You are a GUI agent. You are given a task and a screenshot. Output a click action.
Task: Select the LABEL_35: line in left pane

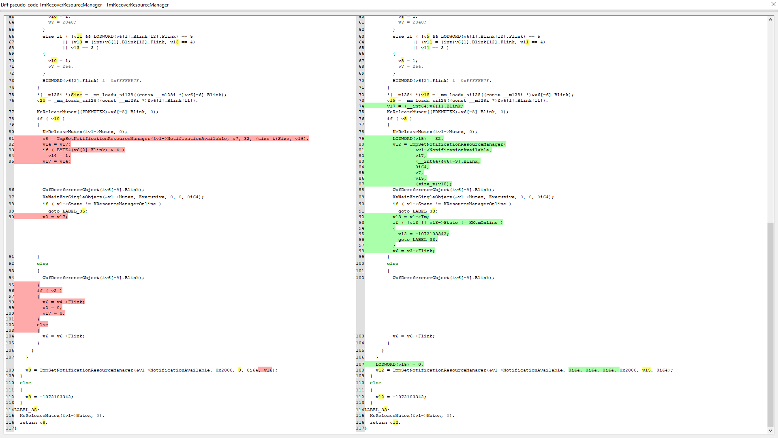click(27, 410)
